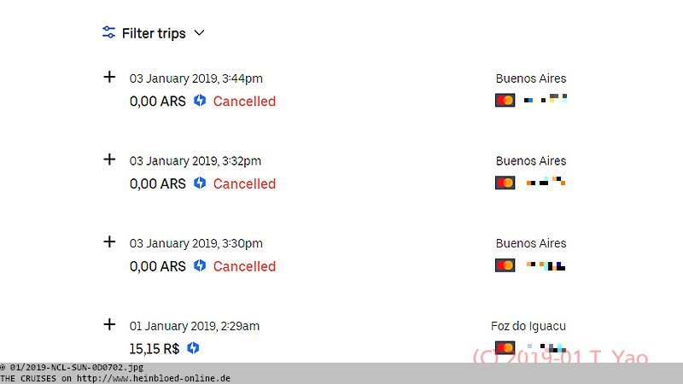Expand the 3:30pm cancelled trip details

109,241
